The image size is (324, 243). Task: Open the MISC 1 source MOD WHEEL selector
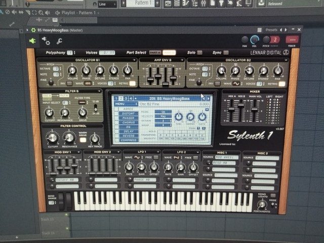click(226, 157)
